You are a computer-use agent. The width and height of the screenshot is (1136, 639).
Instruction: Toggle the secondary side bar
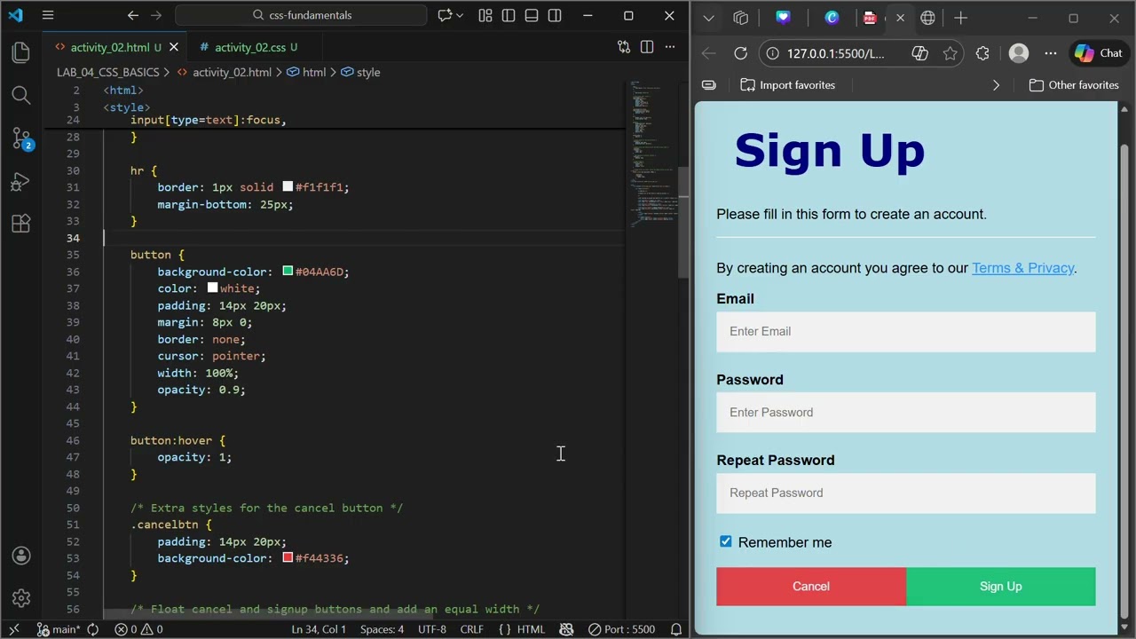tap(555, 15)
